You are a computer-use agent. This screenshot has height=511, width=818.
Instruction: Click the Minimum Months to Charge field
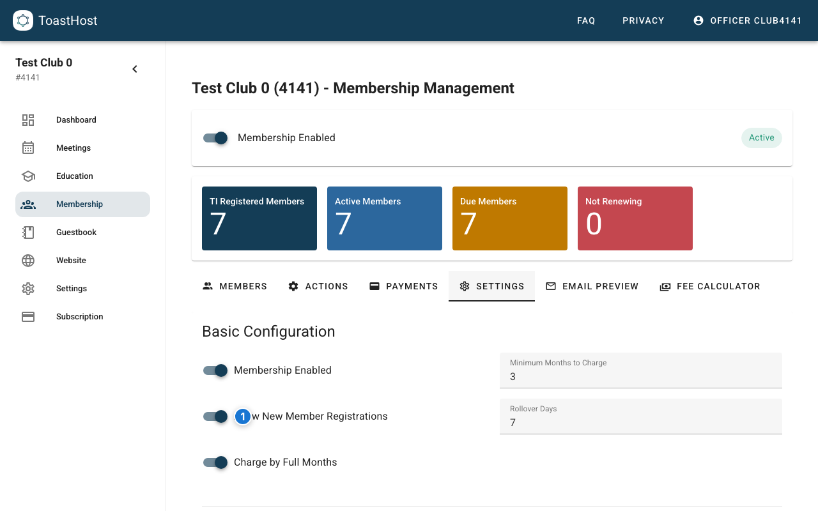[x=640, y=376]
